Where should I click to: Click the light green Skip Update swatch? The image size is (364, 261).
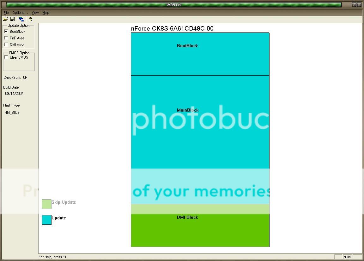(46, 204)
